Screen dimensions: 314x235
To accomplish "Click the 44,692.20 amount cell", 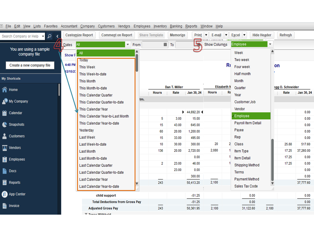I will click(x=193, y=112).
